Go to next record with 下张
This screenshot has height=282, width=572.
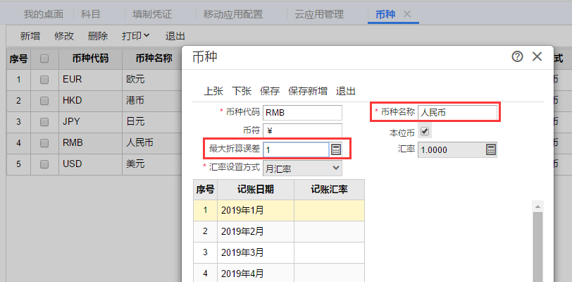point(242,91)
